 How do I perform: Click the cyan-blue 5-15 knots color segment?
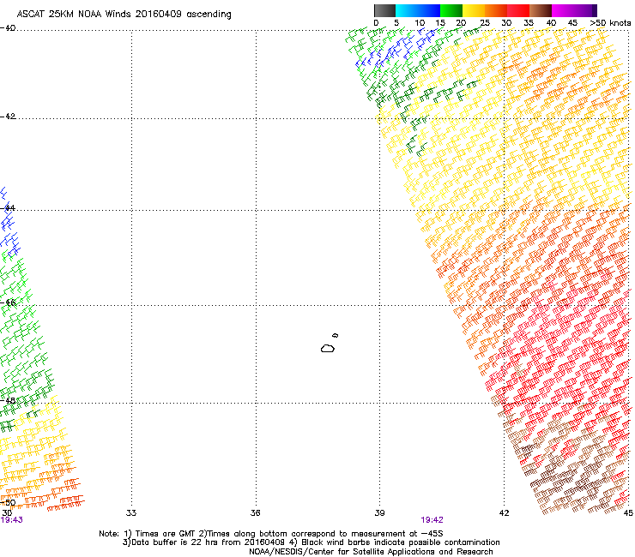coord(418,10)
